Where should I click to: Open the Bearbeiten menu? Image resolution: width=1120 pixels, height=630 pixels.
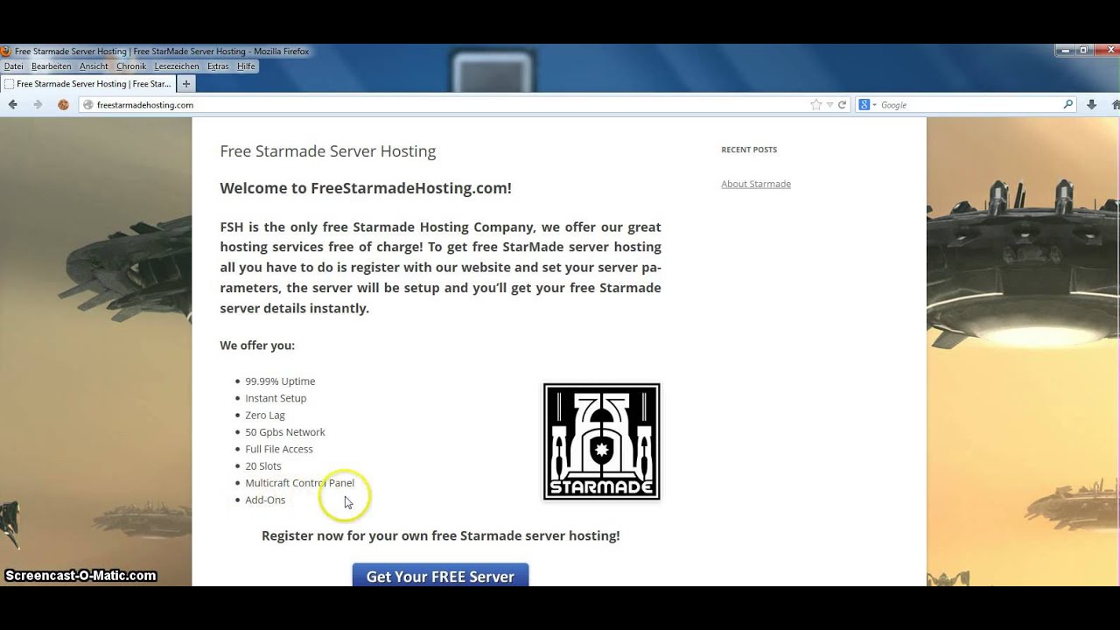(52, 66)
